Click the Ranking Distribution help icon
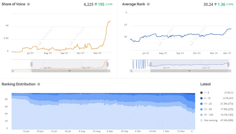Image resolution: width=236 pixels, height=134 pixels. (39, 84)
